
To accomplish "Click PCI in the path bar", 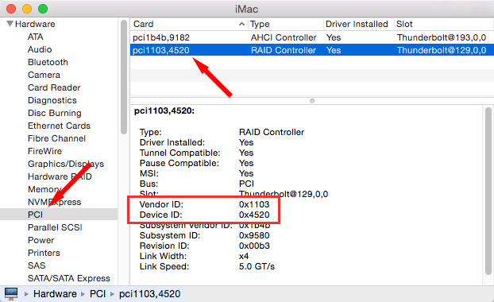I will pyautogui.click(x=98, y=294).
